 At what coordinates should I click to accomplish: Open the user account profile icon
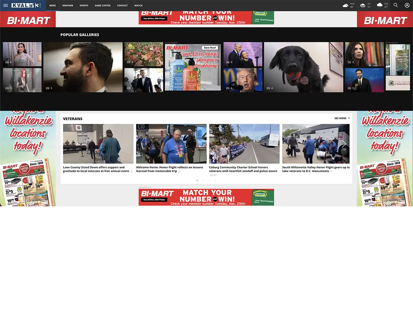[x=407, y=5]
